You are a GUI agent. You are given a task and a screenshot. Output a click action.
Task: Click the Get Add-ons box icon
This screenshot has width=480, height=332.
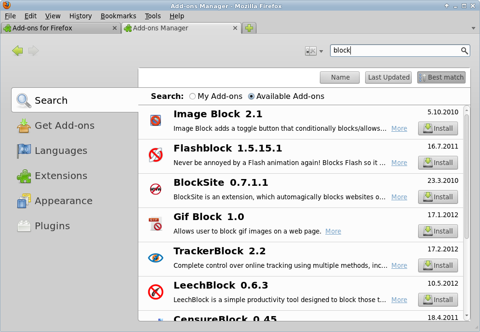click(24, 125)
